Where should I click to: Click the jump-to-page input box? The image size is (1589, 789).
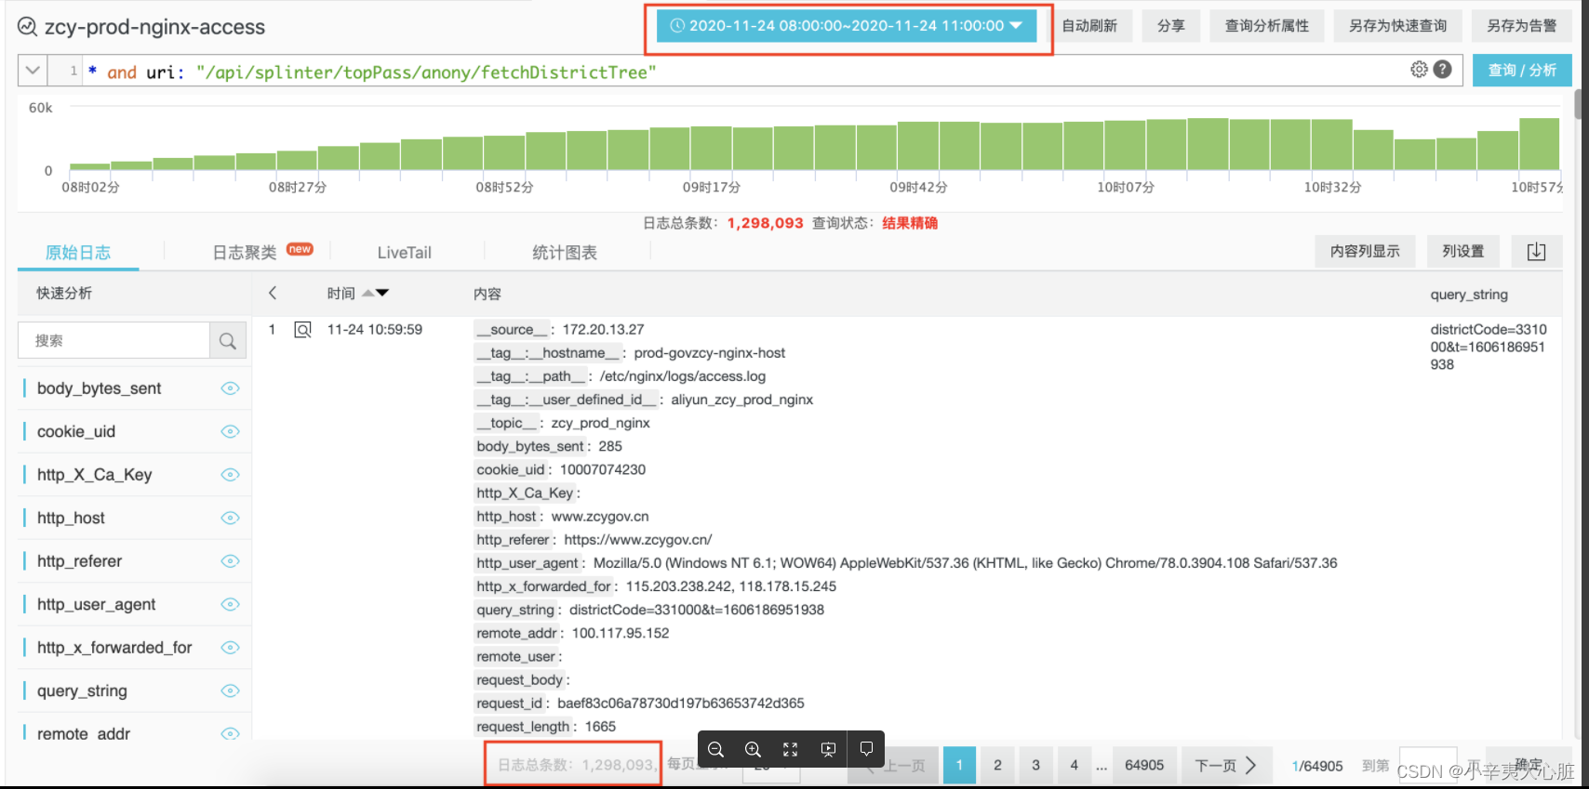pos(1427,764)
